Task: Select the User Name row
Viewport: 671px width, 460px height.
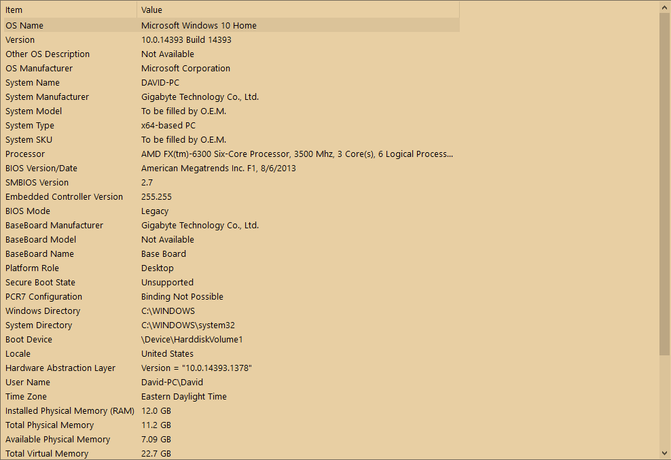Action: pos(232,383)
